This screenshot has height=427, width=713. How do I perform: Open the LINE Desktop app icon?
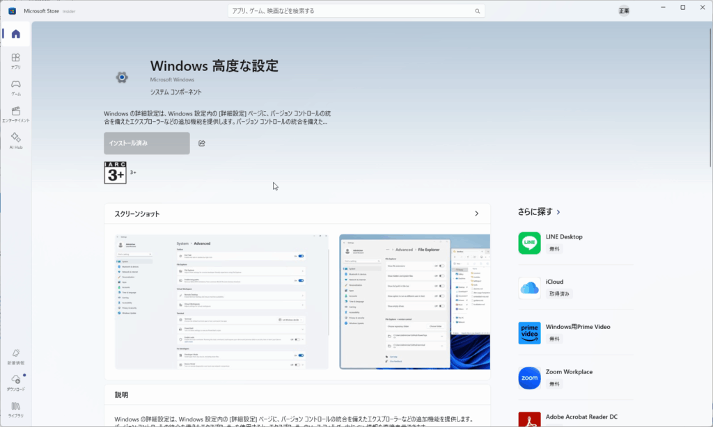point(529,243)
